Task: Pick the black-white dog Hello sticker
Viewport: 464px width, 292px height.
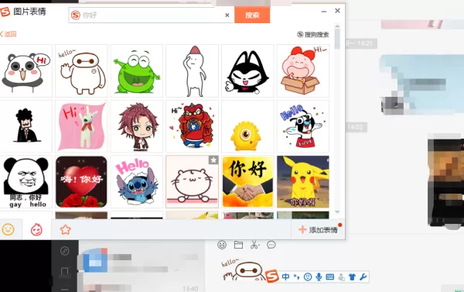Action: point(303,126)
